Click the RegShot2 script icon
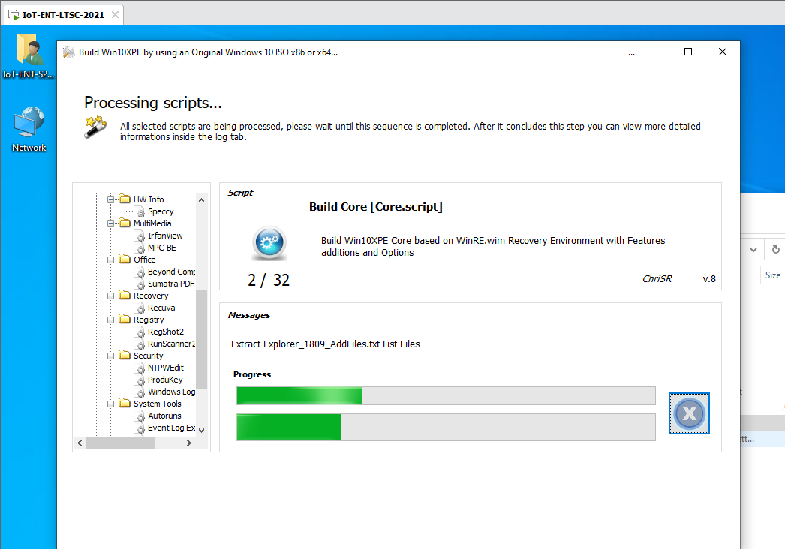The height and width of the screenshot is (549, 785). pyautogui.click(x=140, y=333)
